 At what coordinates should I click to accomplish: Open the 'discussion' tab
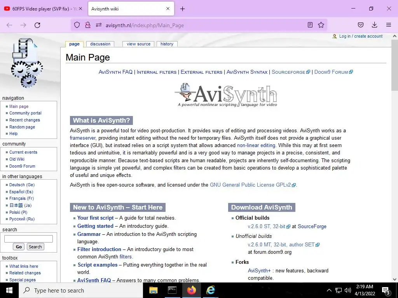tap(100, 44)
